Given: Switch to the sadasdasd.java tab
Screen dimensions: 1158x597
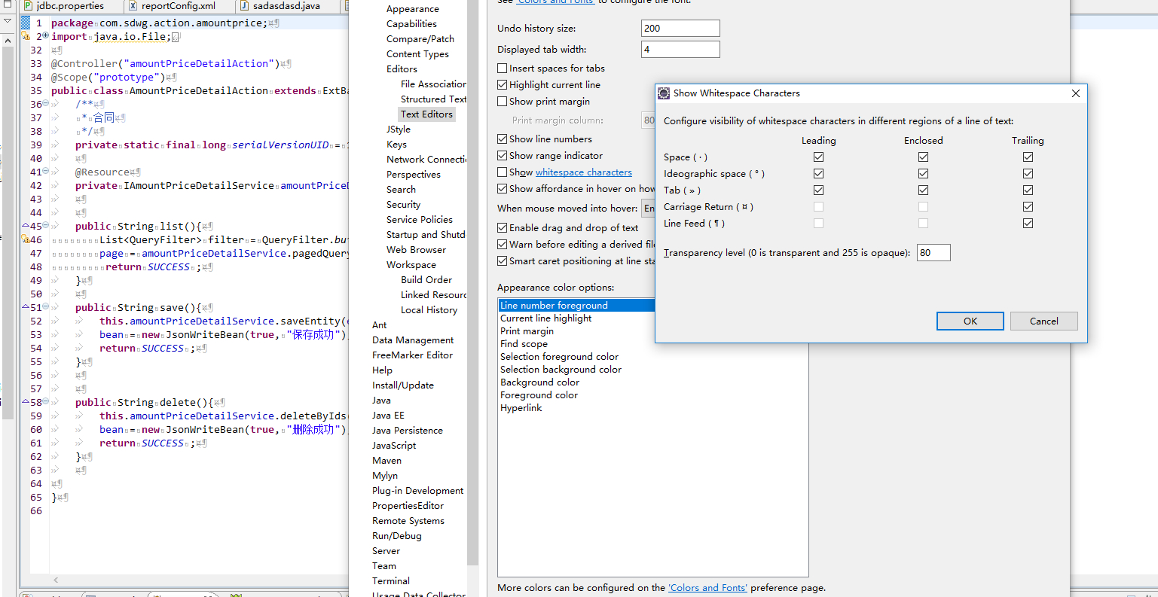Looking at the screenshot, I should click(x=286, y=6).
